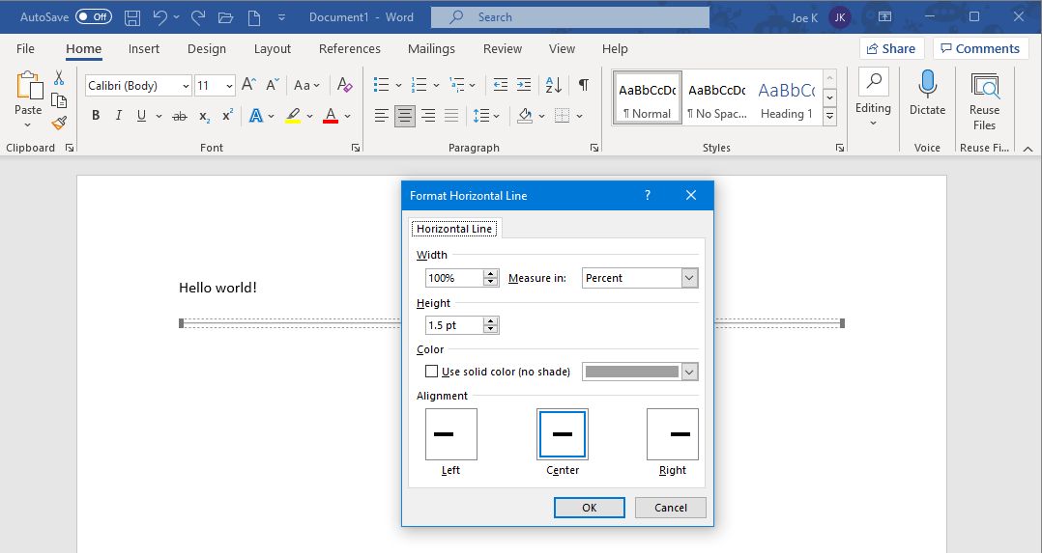Confirm the dialog with OK
The image size is (1042, 553).
click(x=590, y=508)
